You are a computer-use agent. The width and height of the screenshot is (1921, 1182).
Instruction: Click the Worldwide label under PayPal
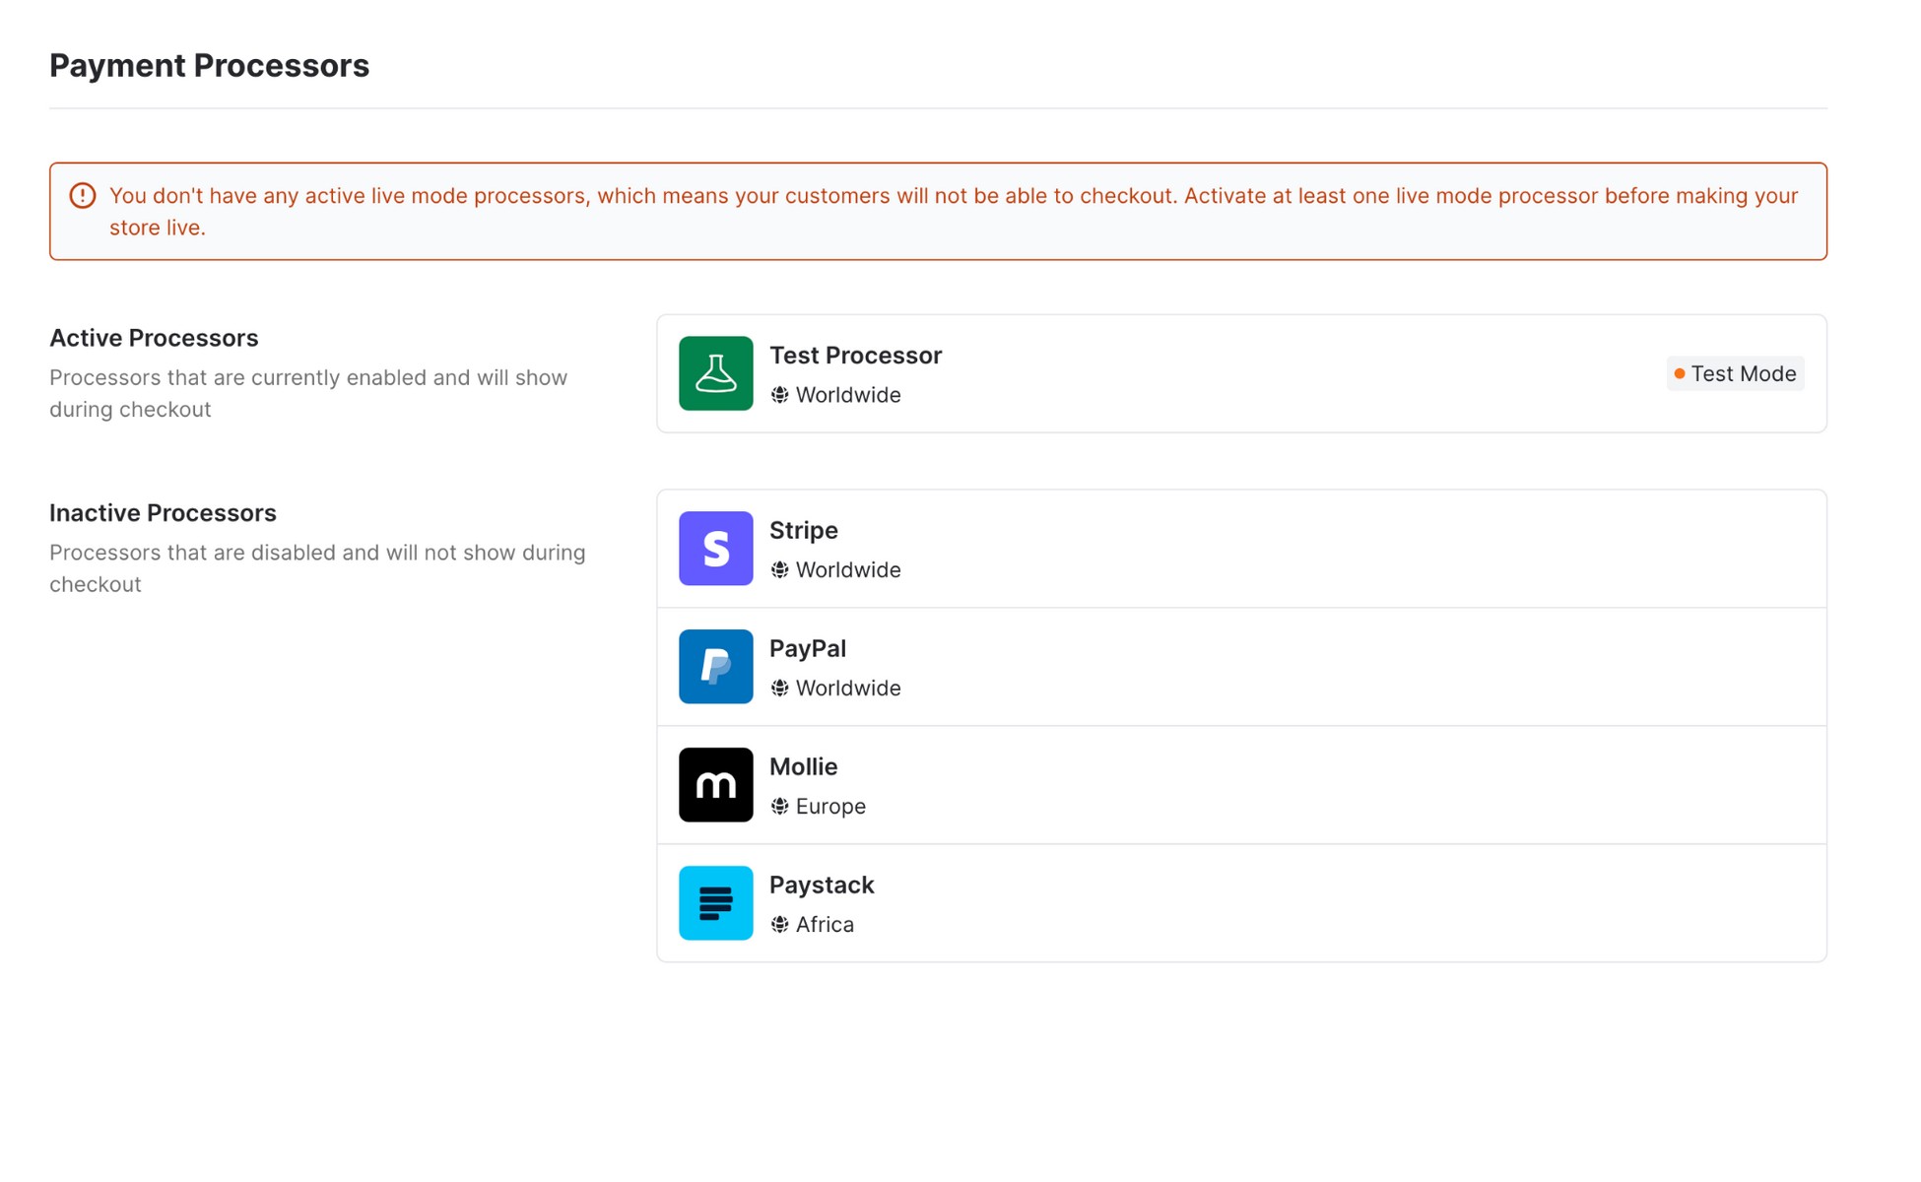coord(848,689)
